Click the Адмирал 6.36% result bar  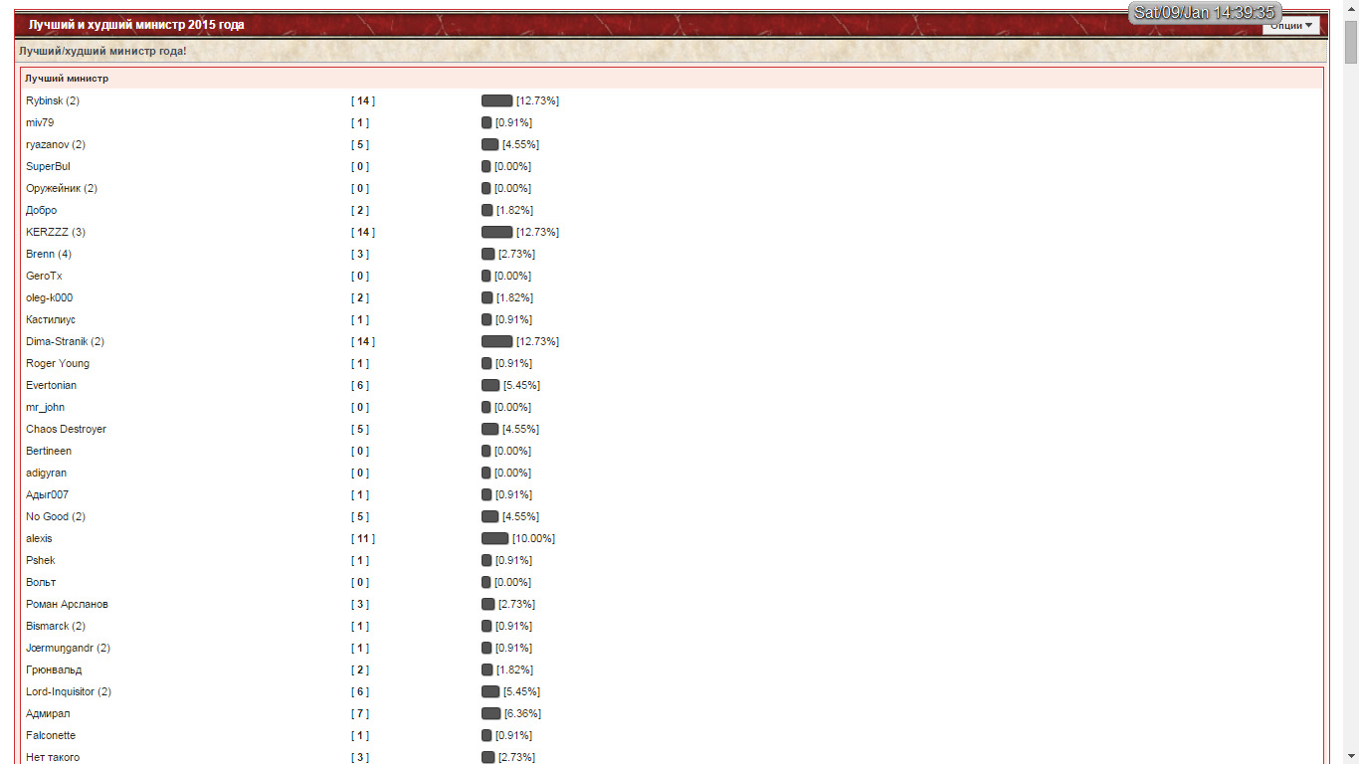point(490,713)
